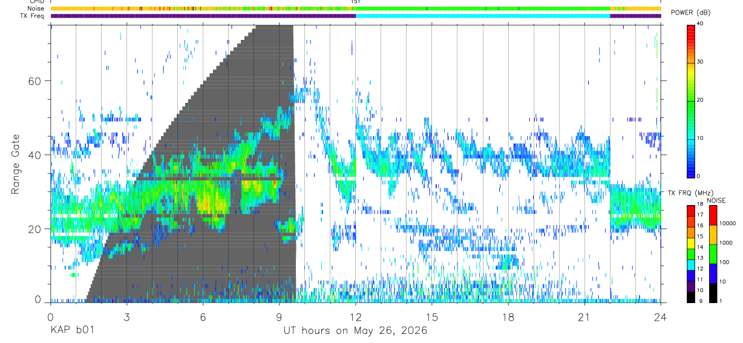The height and width of the screenshot is (343, 743).
Task: Select the 10000 tick on NOISE bar
Action: (728, 223)
